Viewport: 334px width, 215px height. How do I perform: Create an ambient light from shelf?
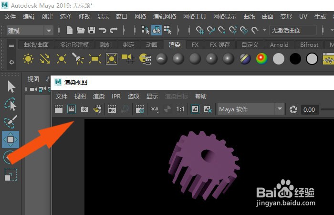click(x=28, y=59)
